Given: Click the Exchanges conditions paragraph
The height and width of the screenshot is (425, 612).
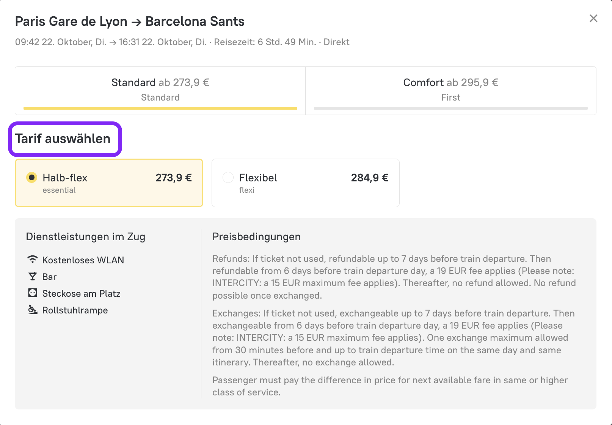Looking at the screenshot, I should pyautogui.click(x=394, y=338).
